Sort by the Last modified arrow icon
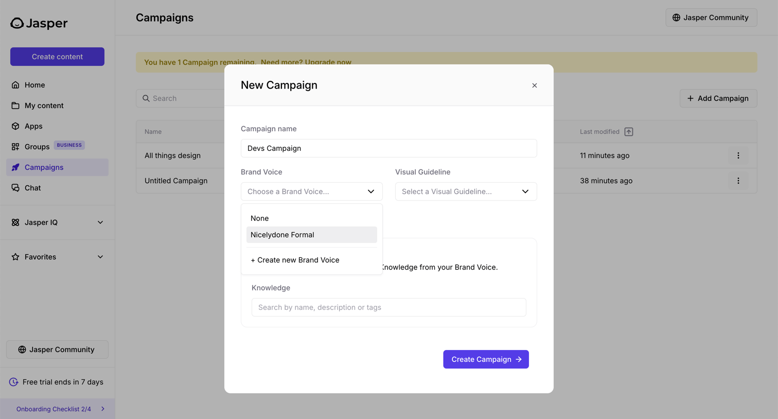Viewport: 778px width, 419px height. pos(629,132)
